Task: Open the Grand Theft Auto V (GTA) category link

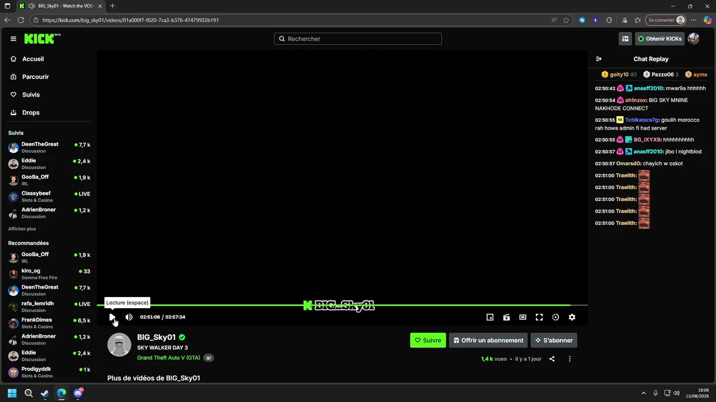Action: point(168,358)
